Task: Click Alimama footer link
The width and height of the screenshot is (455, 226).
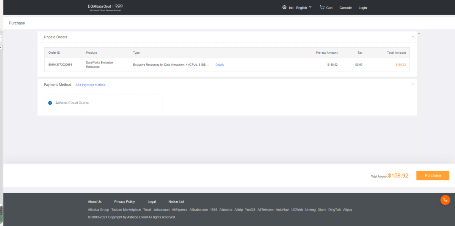Action: coord(226,209)
